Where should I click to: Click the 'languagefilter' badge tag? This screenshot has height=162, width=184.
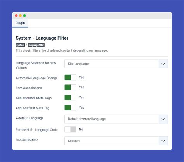point(36,45)
